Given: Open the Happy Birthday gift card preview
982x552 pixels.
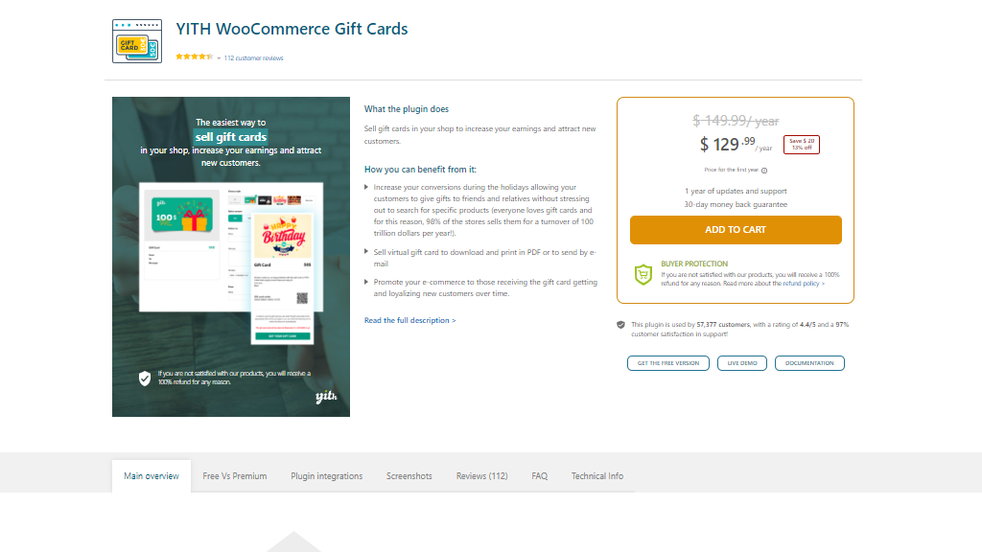Looking at the screenshot, I should tap(284, 236).
